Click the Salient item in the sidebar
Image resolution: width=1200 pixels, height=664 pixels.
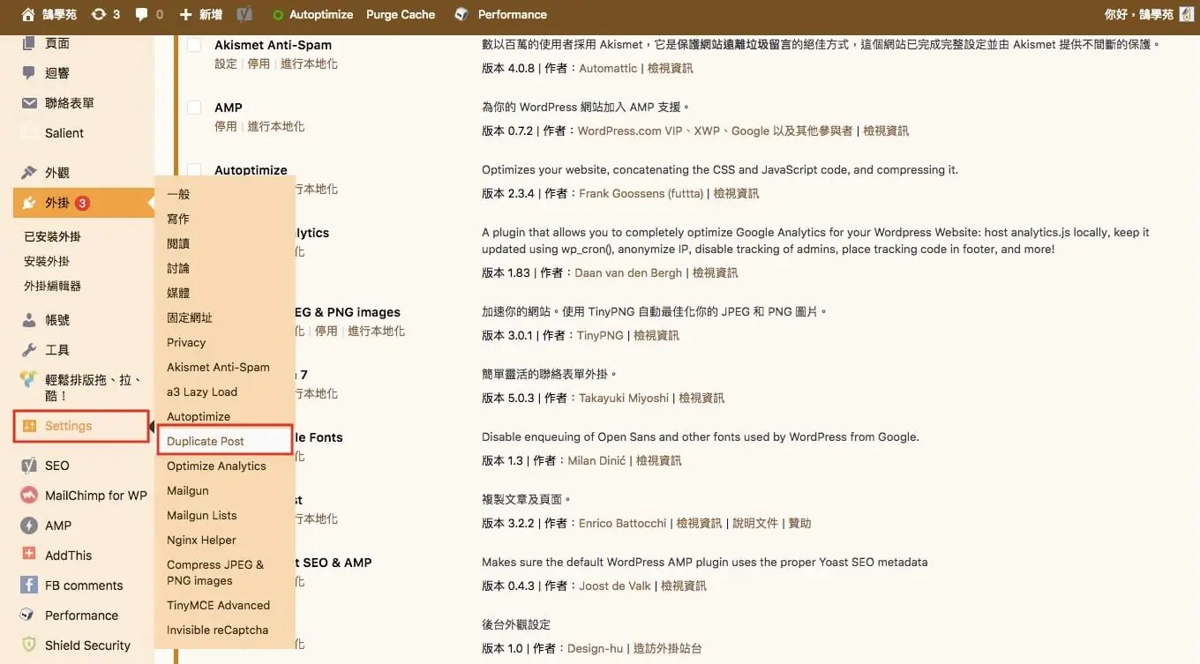tap(64, 133)
